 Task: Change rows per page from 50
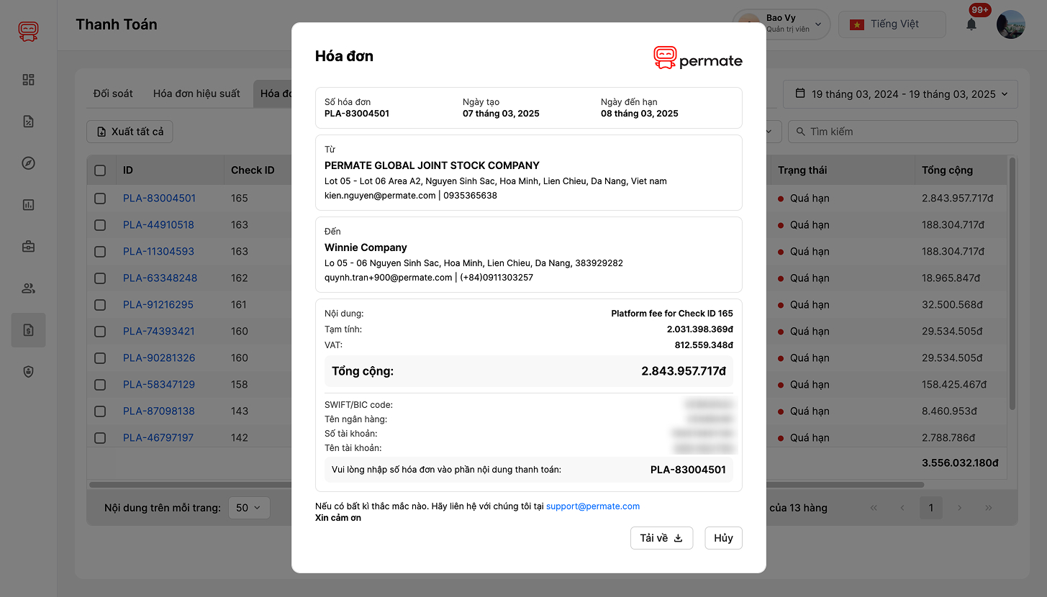coord(248,508)
